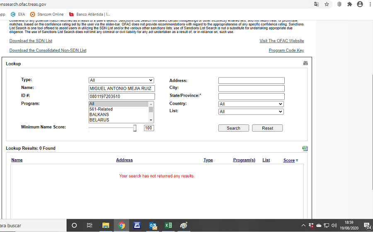This screenshot has width=373, height=232.
Task: Open the Chrome profile avatar icon
Action: point(360,4)
